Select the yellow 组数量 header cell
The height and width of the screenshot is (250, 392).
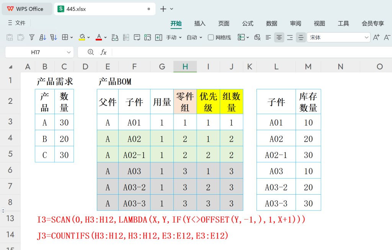232,102
